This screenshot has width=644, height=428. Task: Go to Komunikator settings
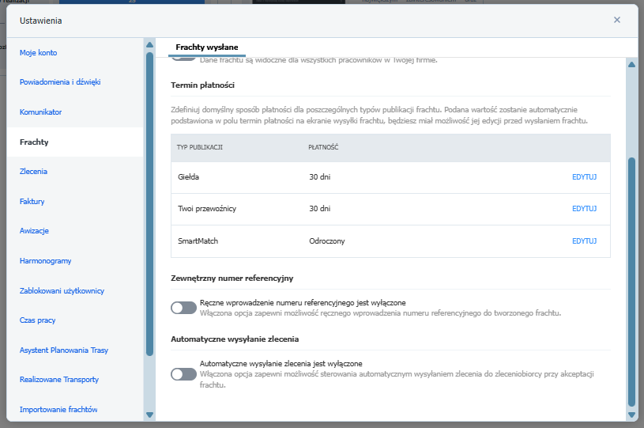[40, 112]
